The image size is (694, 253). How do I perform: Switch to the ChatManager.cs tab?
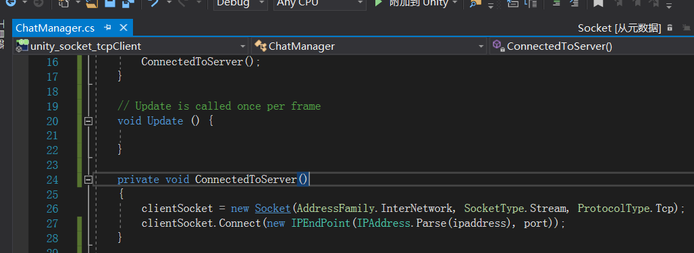tap(55, 28)
